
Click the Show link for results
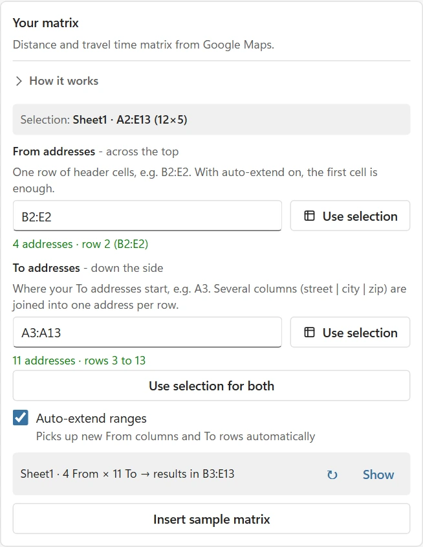pos(378,474)
